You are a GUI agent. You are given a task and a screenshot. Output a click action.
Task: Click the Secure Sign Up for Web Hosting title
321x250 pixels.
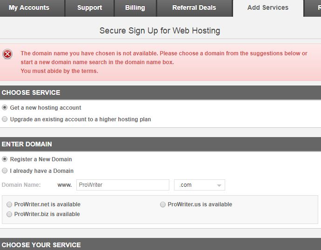pyautogui.click(x=160, y=31)
